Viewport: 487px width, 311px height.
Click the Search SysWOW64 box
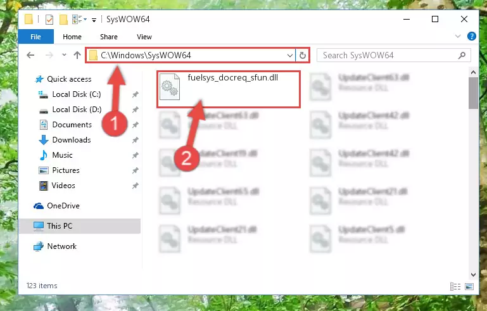coord(393,55)
